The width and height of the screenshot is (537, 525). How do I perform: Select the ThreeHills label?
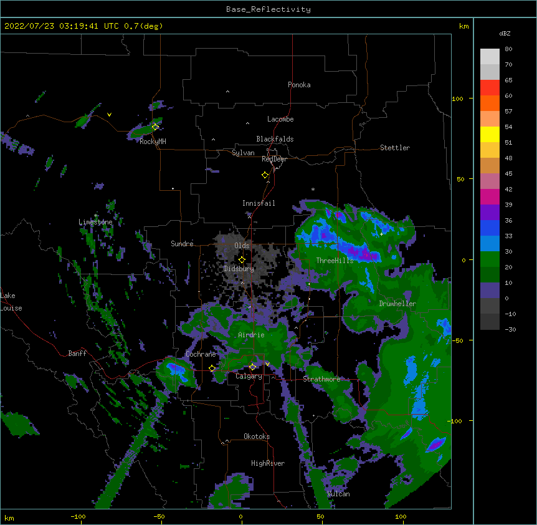click(x=335, y=261)
